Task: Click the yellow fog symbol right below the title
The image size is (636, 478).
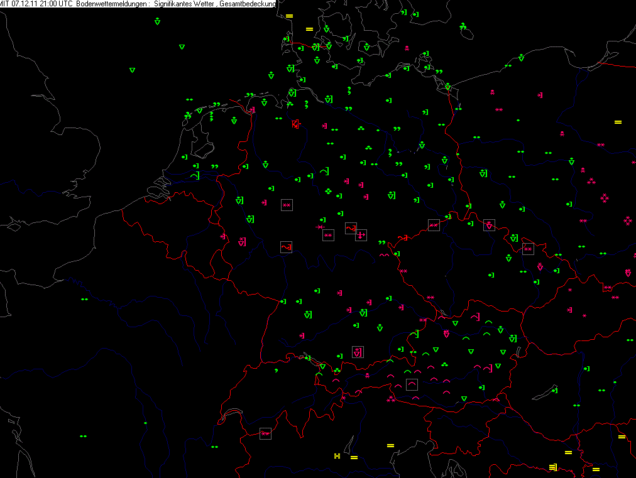Action: point(289,16)
